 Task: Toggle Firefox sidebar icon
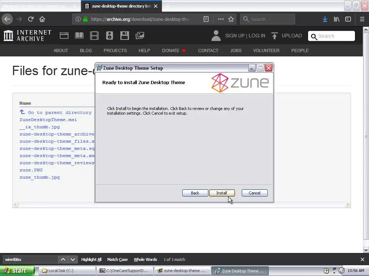[348, 19]
